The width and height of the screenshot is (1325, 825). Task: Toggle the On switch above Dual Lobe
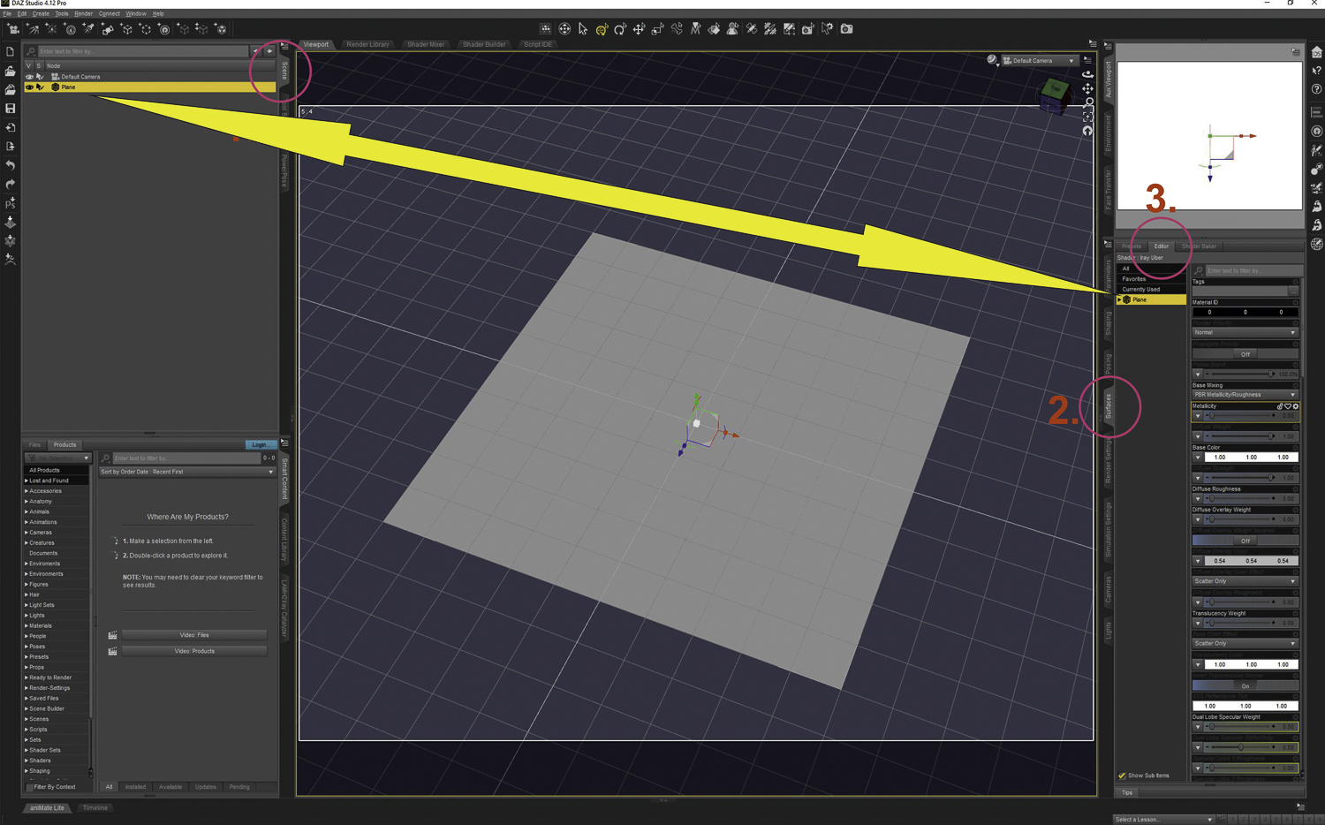(x=1245, y=685)
